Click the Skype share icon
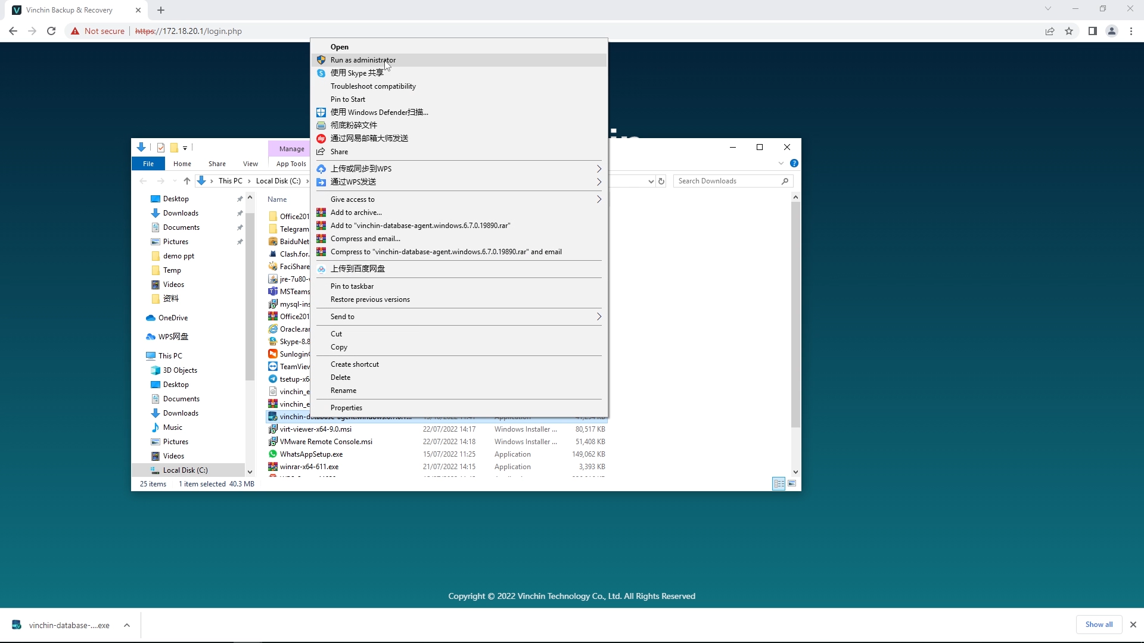The height and width of the screenshot is (643, 1144). tap(321, 73)
